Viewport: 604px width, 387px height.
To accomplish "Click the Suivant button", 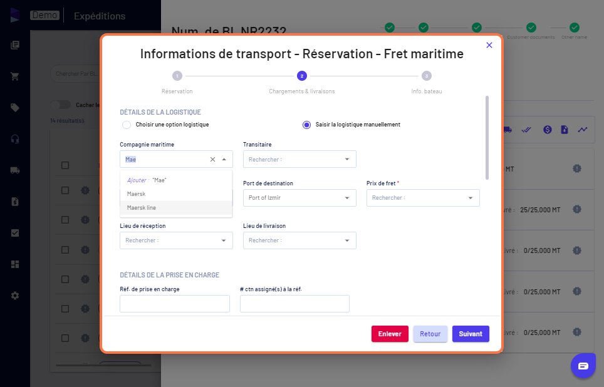I will coord(471,334).
